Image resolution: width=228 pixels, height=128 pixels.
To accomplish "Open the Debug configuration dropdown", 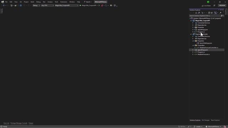I will coord(36,6).
